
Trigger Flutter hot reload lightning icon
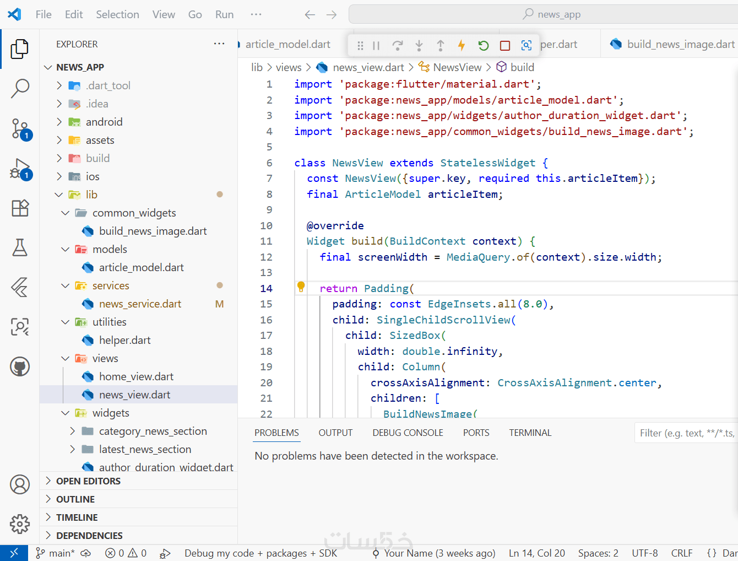(462, 46)
